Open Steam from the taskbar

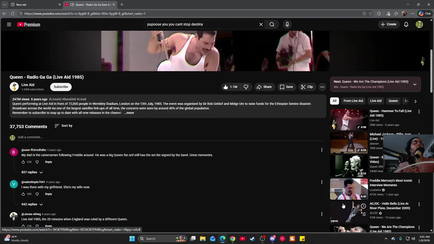tap(252, 239)
